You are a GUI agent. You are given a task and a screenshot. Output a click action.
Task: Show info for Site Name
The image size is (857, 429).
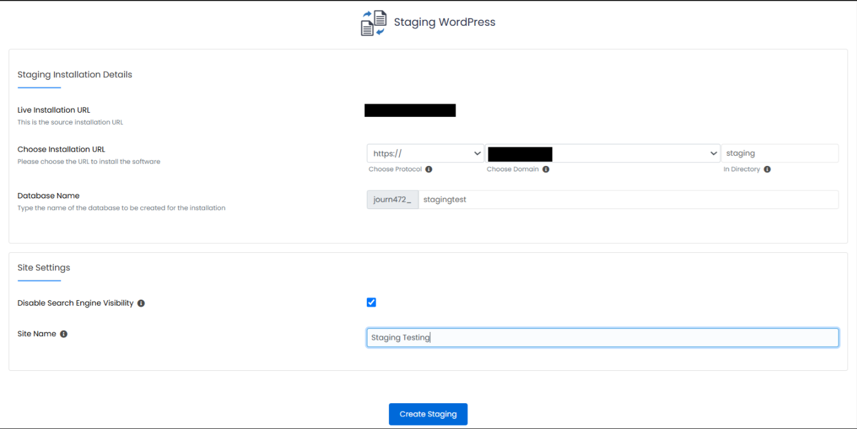click(x=64, y=334)
